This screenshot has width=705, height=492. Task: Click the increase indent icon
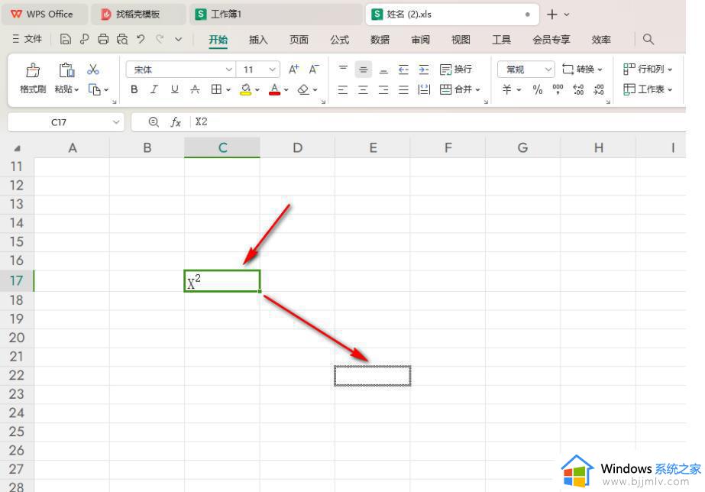[424, 70]
